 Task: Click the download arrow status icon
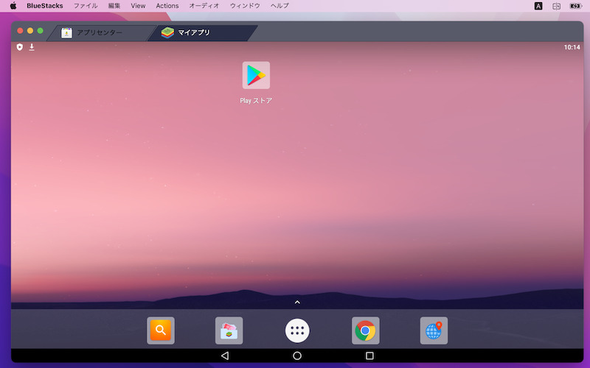coord(32,47)
